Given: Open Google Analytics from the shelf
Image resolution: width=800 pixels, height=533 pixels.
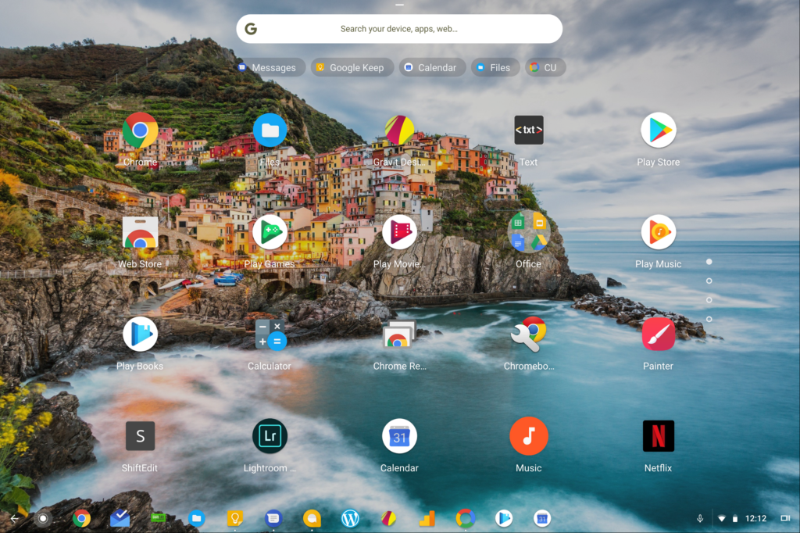Looking at the screenshot, I should pos(427,518).
